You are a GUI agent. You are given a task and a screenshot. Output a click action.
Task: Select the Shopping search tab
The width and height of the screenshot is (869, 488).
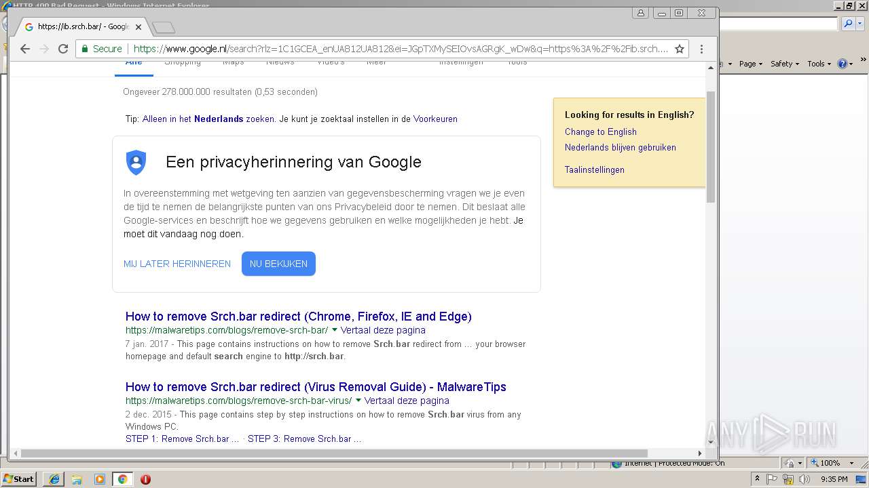coord(183,62)
